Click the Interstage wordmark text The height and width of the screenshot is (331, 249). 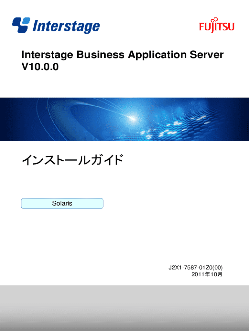coord(66,26)
